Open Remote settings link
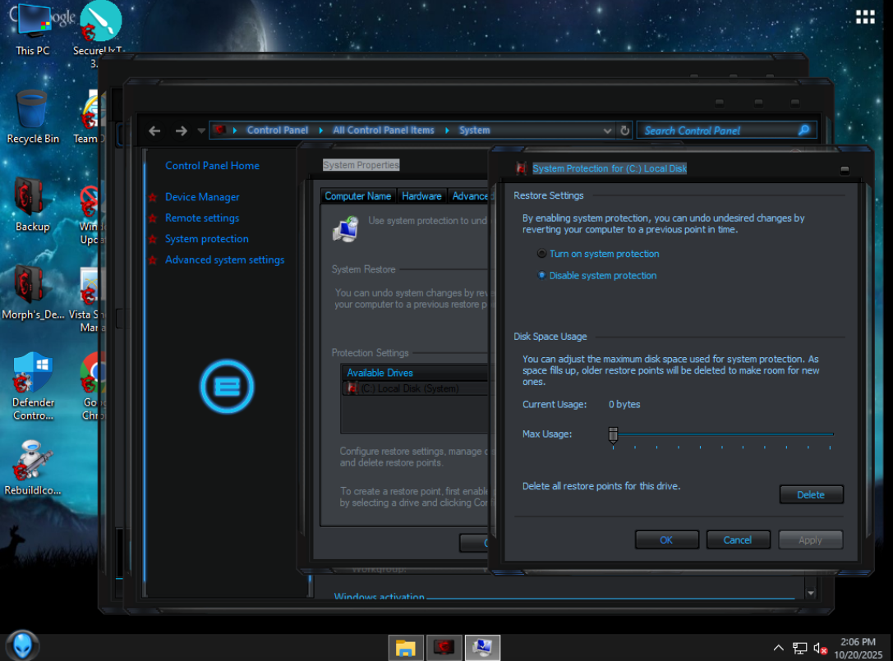The height and width of the screenshot is (661, 893). [202, 218]
